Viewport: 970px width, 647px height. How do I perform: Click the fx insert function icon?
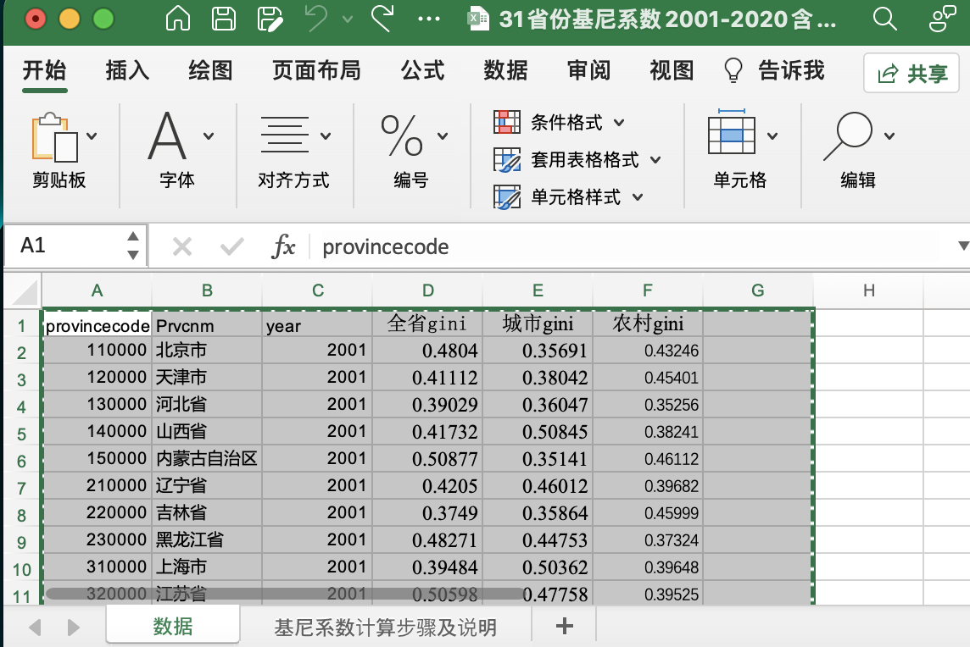point(283,246)
